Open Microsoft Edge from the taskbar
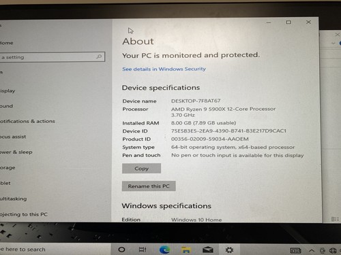 click(x=164, y=250)
